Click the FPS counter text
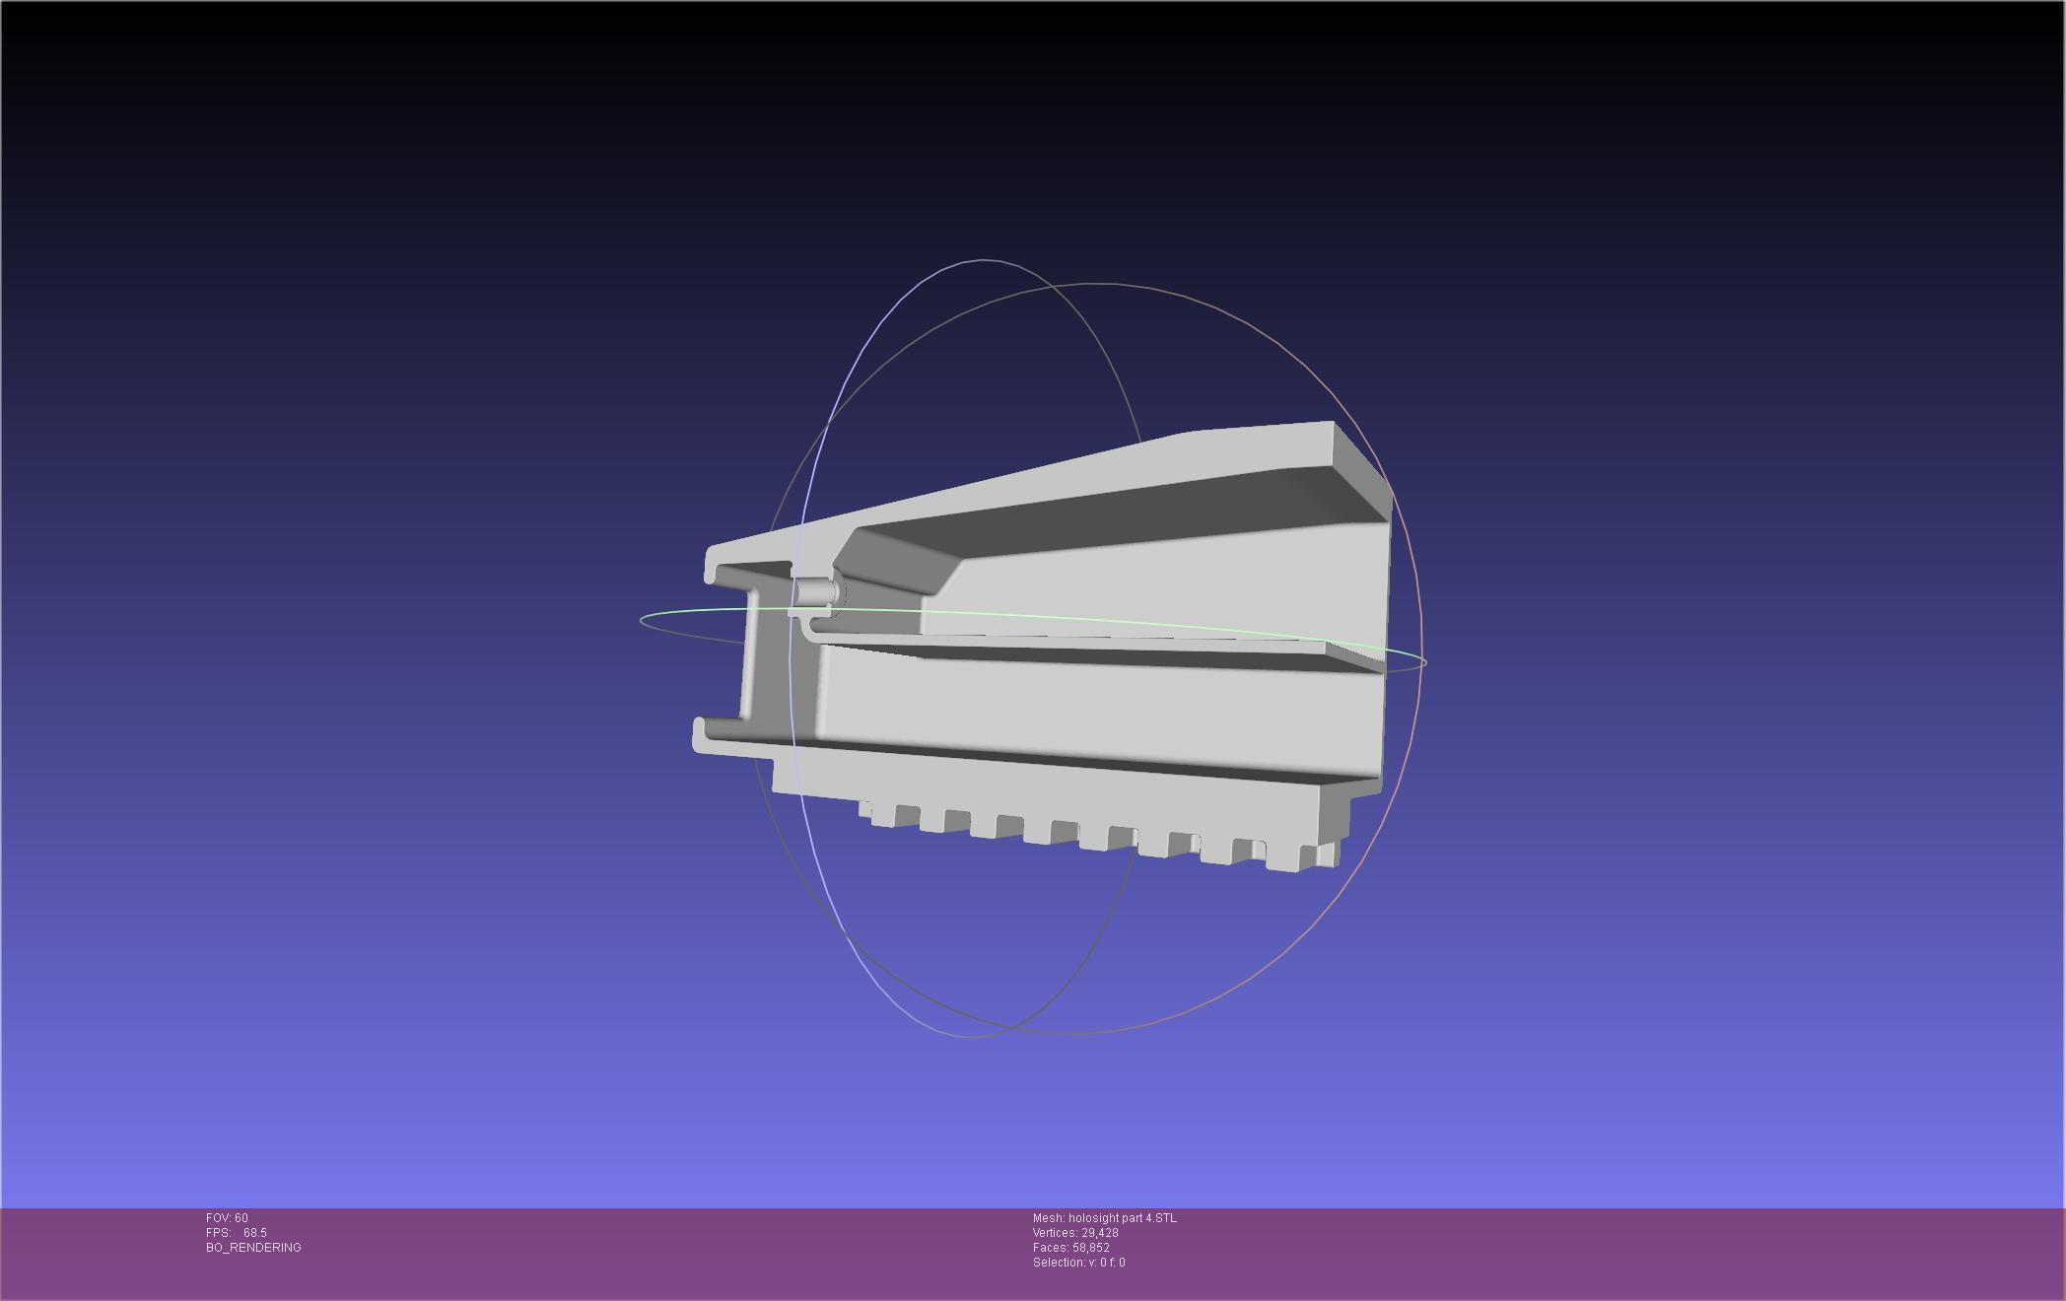 tap(237, 1233)
